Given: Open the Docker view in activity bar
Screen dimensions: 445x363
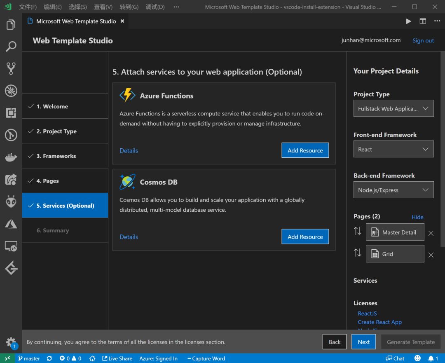Looking at the screenshot, I should [11, 157].
